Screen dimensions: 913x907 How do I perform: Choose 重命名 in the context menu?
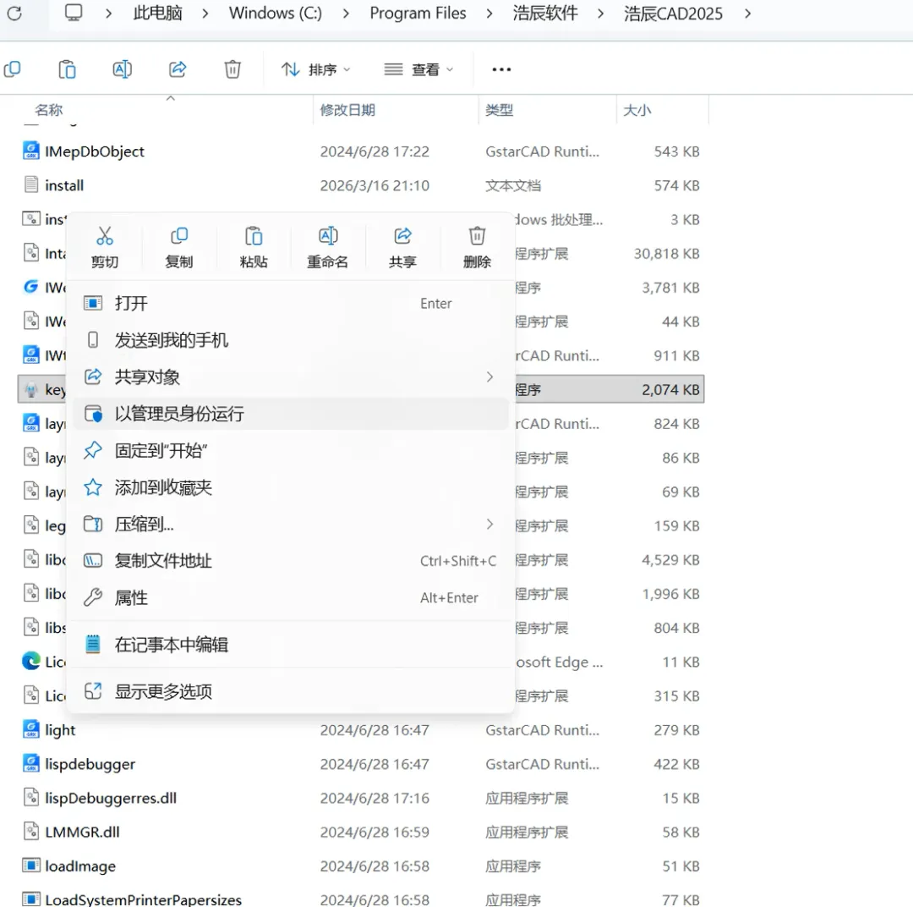[328, 247]
